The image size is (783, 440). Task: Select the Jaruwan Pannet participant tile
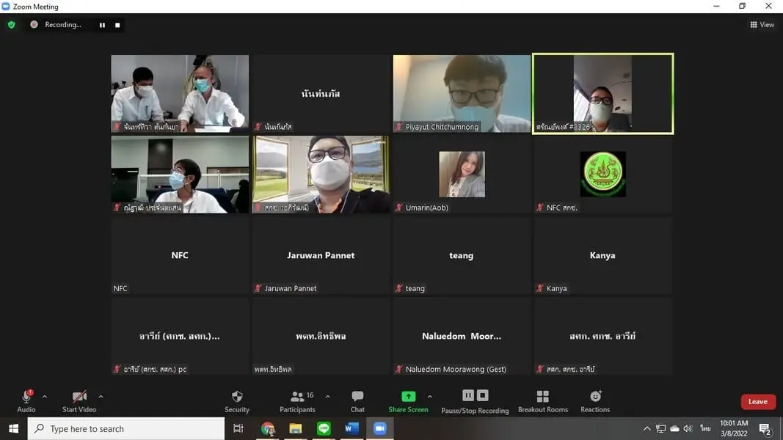pos(321,255)
